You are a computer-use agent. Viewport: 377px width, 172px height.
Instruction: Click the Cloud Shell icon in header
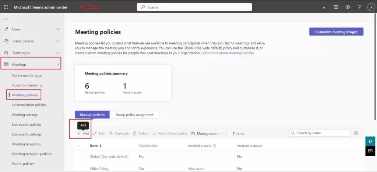pyautogui.click(x=336, y=7)
